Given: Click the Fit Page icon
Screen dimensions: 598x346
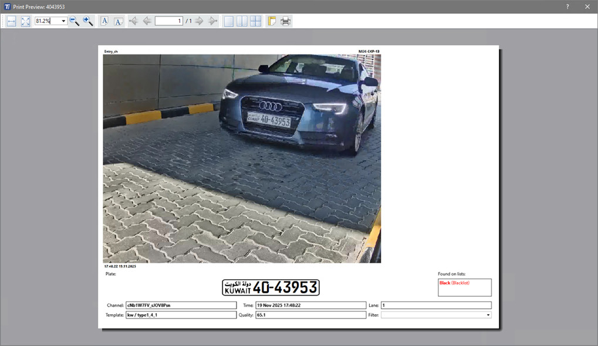Looking at the screenshot, I should (25, 21).
